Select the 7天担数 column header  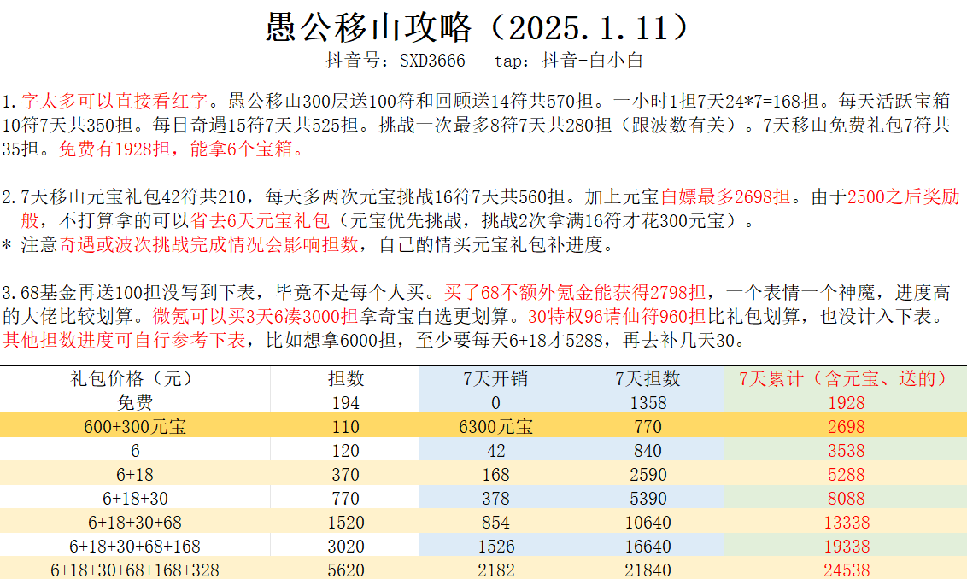click(x=648, y=378)
